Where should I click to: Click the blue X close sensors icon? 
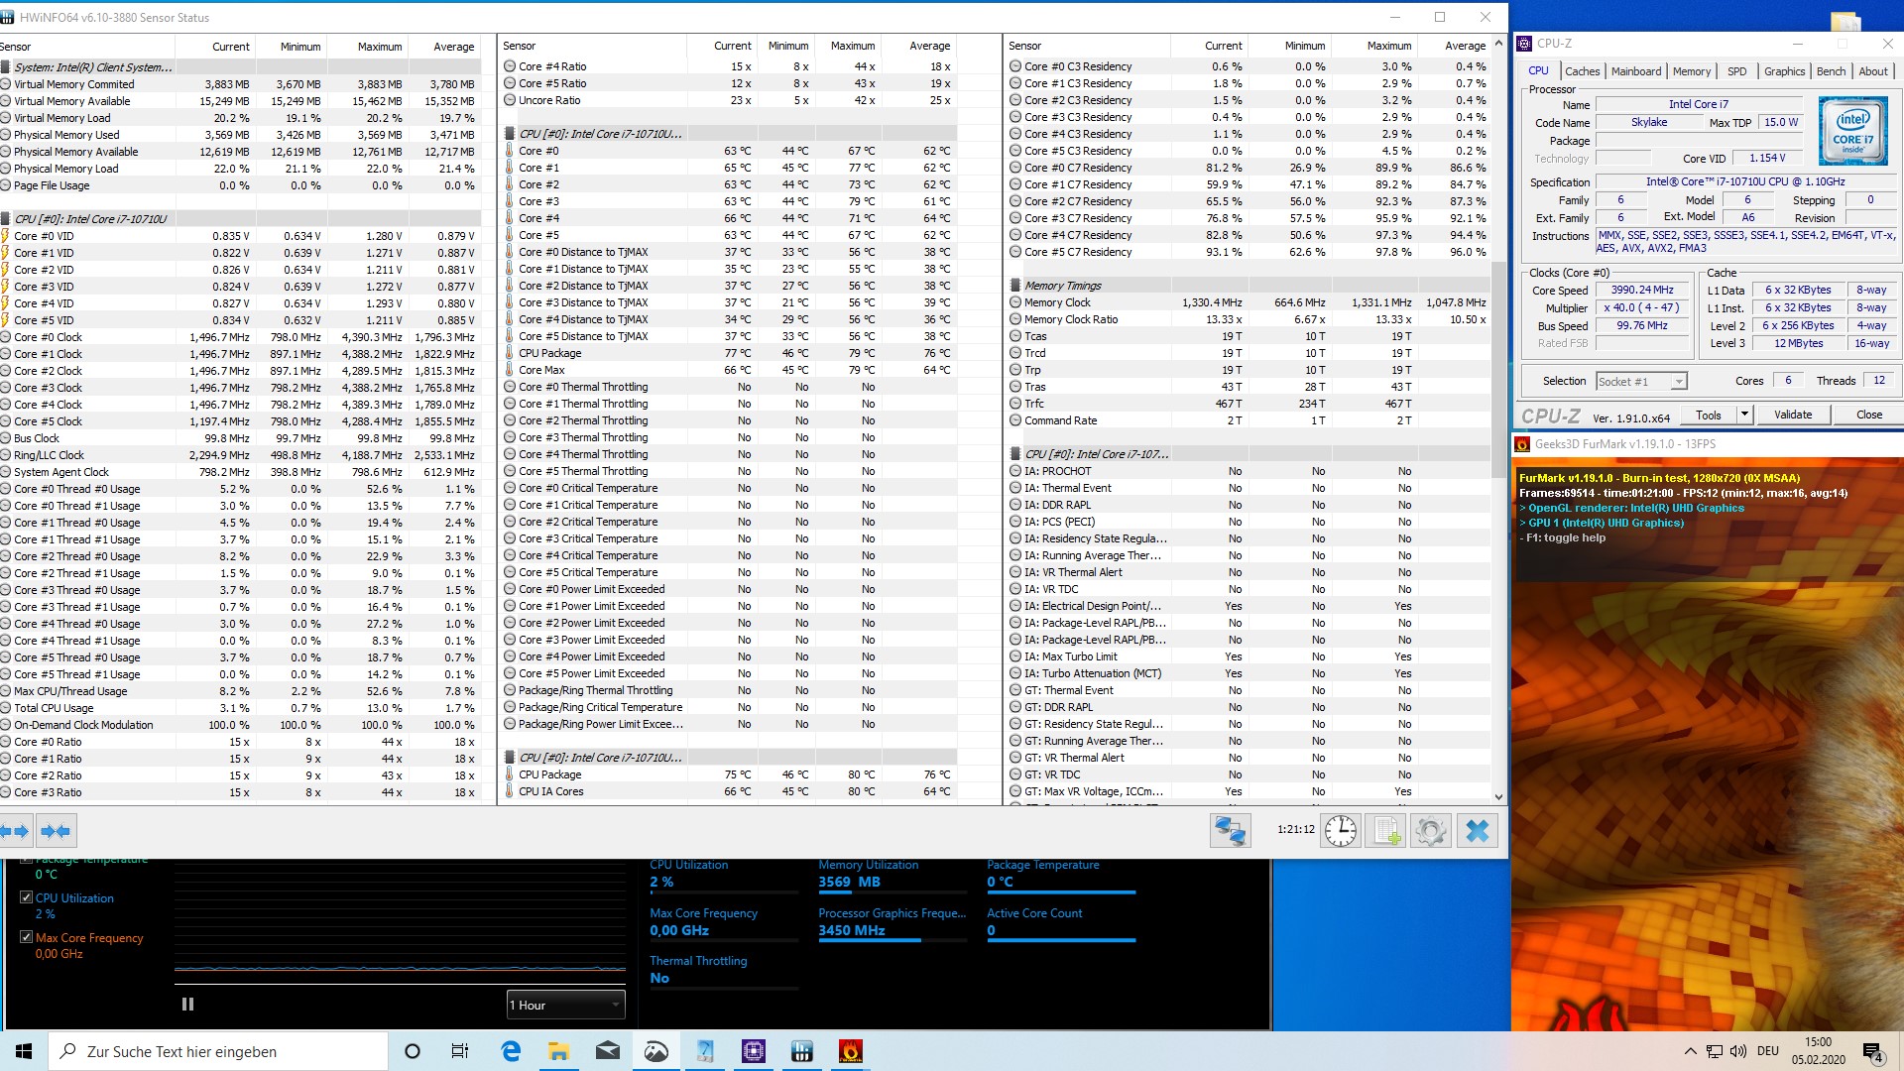point(1477,831)
